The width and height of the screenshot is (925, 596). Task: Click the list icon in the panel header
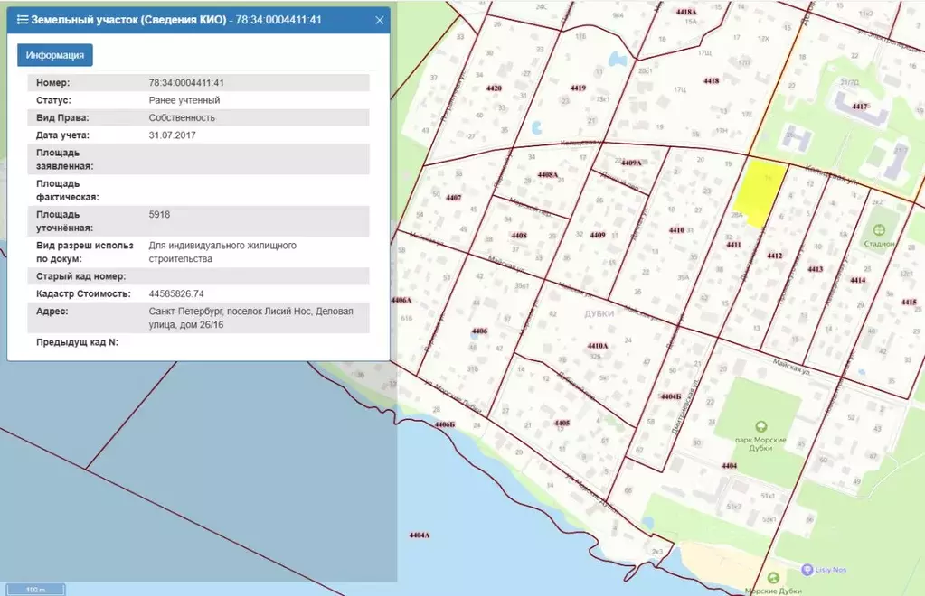coord(23,20)
